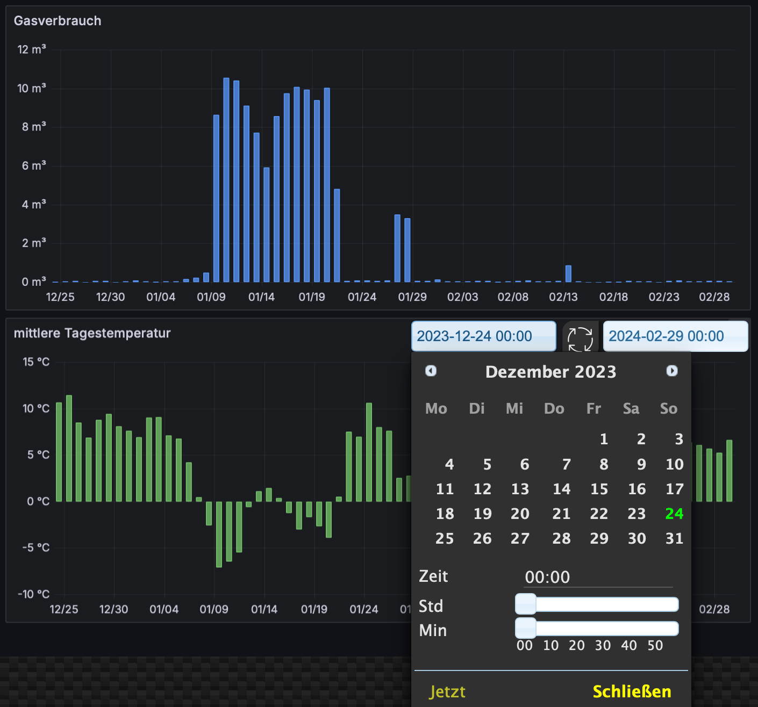Click the Dezember 2023 month title
The width and height of the screenshot is (758, 707).
pyautogui.click(x=550, y=372)
